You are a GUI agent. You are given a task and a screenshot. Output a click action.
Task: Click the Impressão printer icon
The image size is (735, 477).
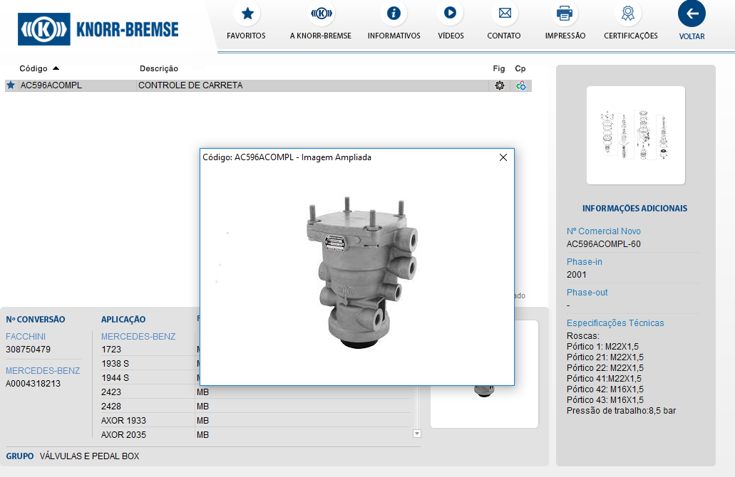565,14
